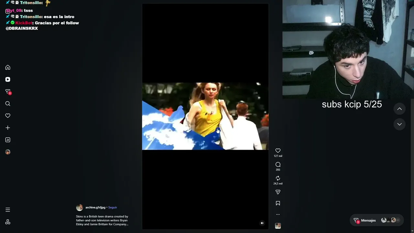This screenshot has width=414, height=233.
Task: Save the reel with bookmark icon
Action: (278, 203)
